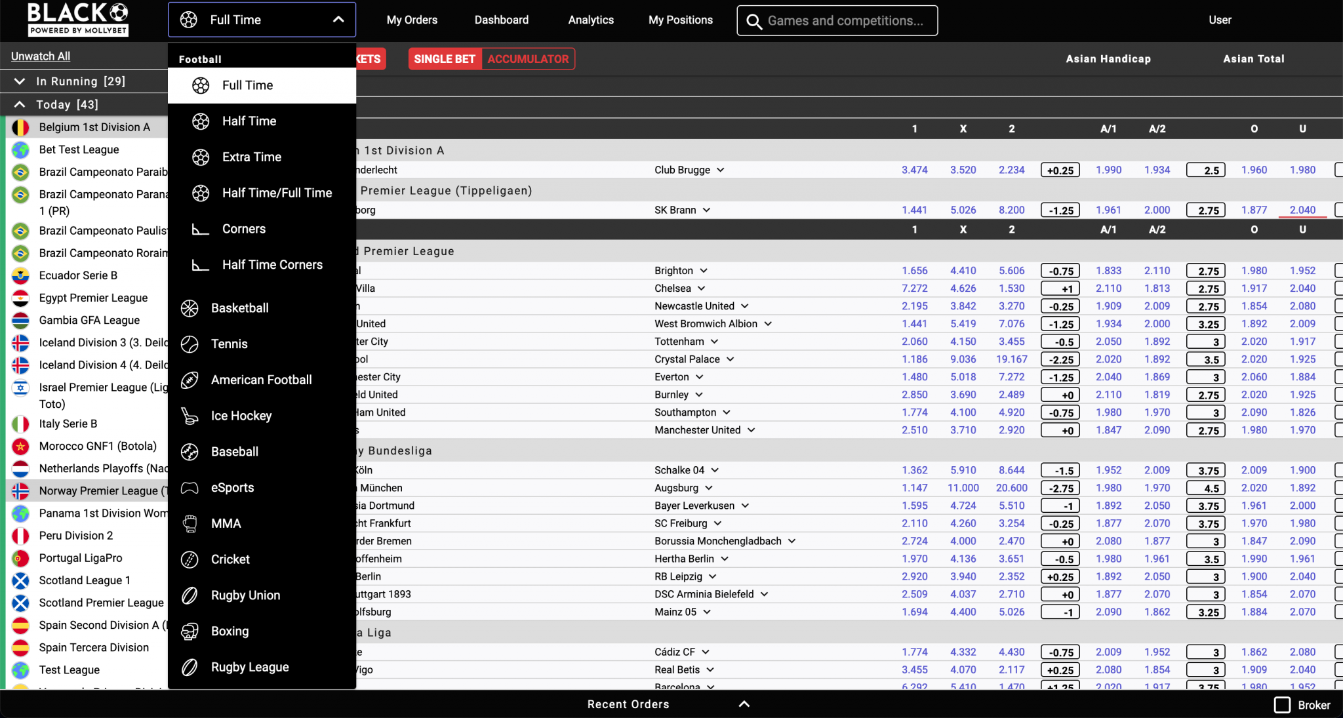Click the eSports controller icon
This screenshot has height=718, width=1343.
click(x=190, y=487)
